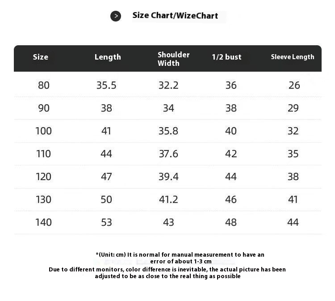Click the 41.2 shoulder width value
The height and width of the screenshot is (301, 335).
pyautogui.click(x=168, y=199)
